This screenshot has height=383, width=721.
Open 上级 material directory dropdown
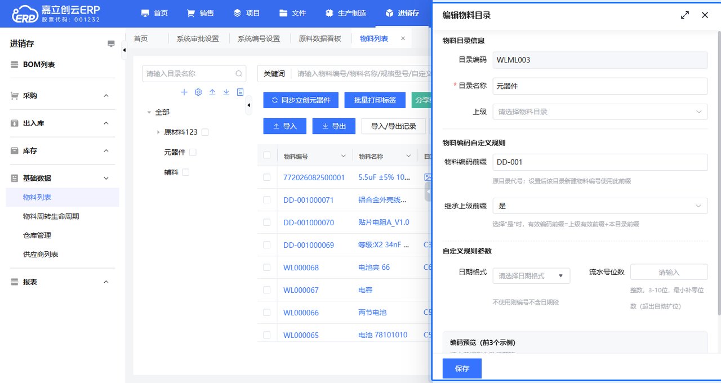pos(600,112)
